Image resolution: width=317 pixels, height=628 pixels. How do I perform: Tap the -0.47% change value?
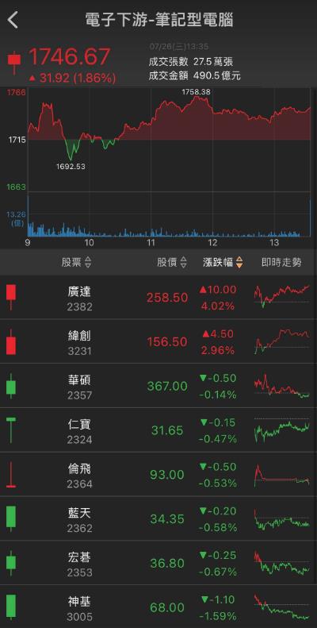click(x=217, y=439)
